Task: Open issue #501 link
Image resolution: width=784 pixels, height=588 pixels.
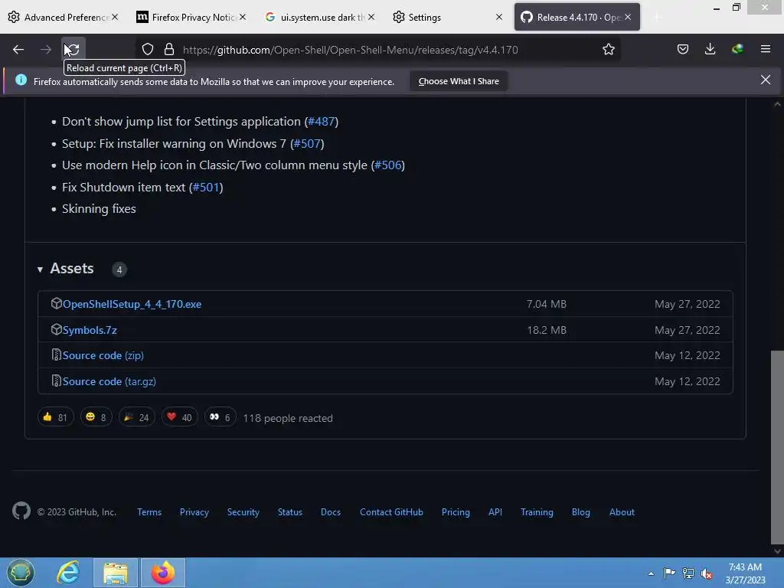Action: [206, 187]
